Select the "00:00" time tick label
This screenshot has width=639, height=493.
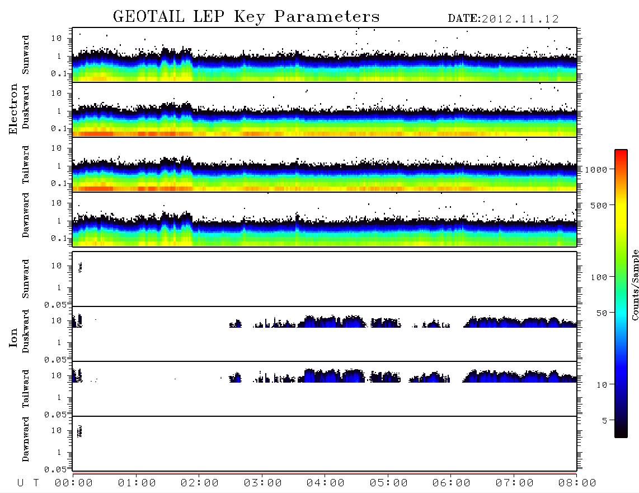pyautogui.click(x=74, y=483)
